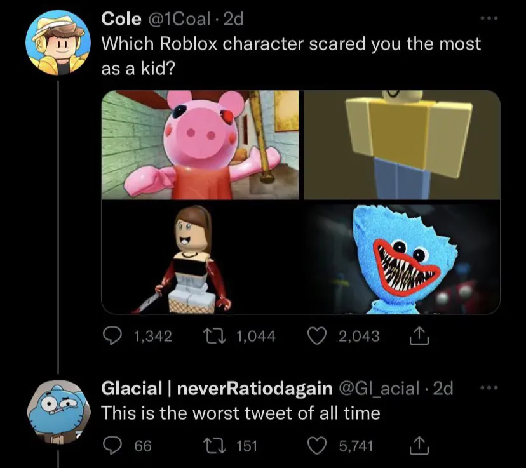View the yellow blocky torso image
The image size is (526, 468).
coord(401,145)
